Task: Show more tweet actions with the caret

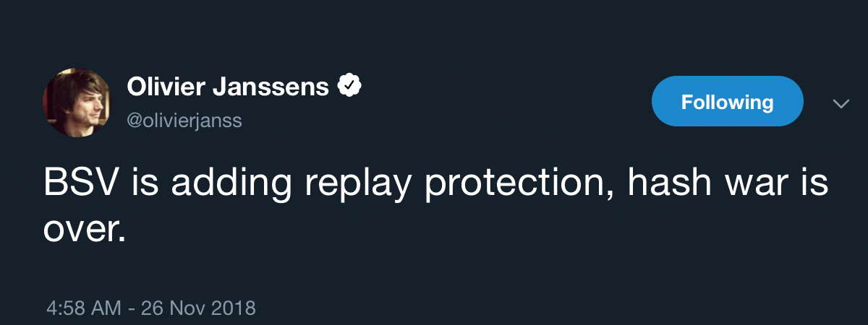Action: [841, 104]
